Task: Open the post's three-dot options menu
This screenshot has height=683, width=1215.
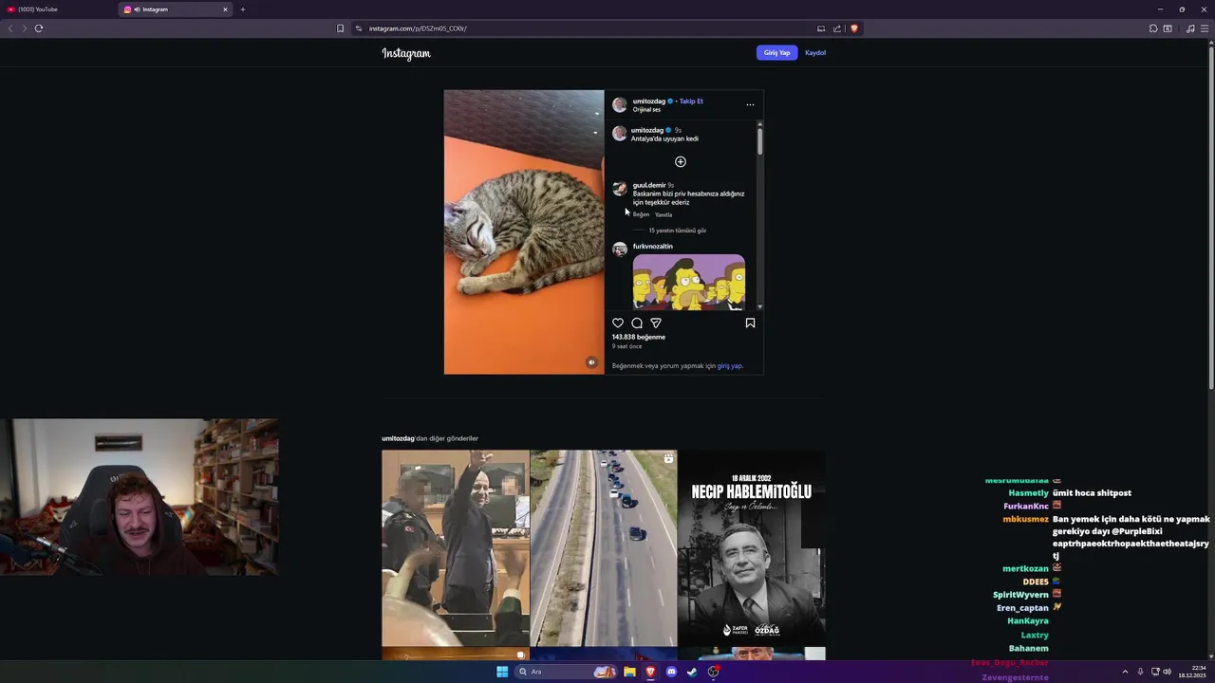Action: 750,105
